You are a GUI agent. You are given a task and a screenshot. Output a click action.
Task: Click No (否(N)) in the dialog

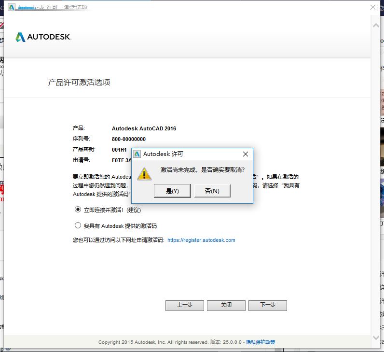click(x=212, y=191)
